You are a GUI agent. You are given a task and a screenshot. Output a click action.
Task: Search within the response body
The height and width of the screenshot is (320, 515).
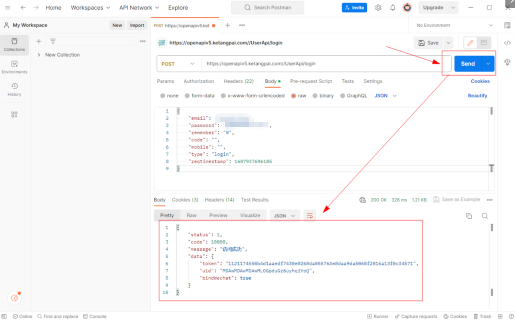(x=485, y=216)
